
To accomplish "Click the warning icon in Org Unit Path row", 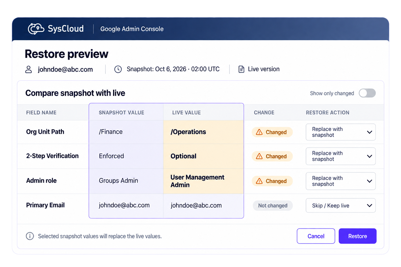I will pos(259,132).
